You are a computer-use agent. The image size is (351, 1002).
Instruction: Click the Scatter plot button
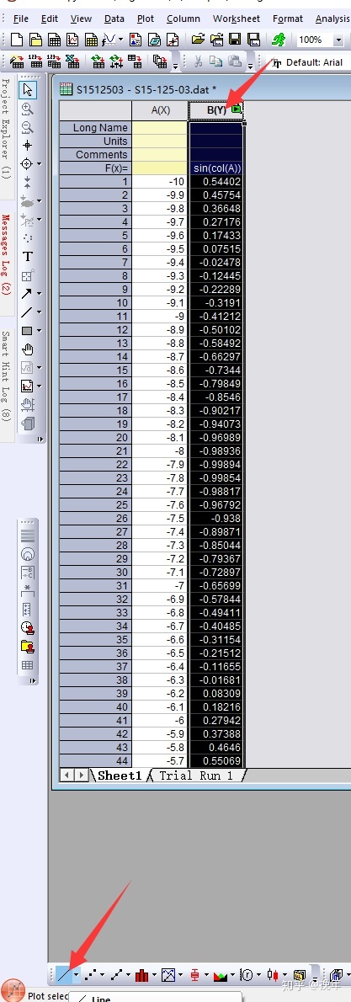coord(91,975)
